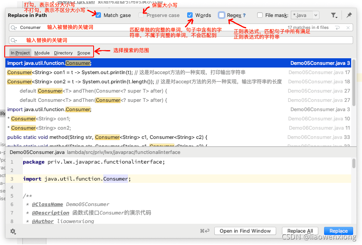Click the new line icon in search field
Screen dimensions: 362x245
[338, 28]
